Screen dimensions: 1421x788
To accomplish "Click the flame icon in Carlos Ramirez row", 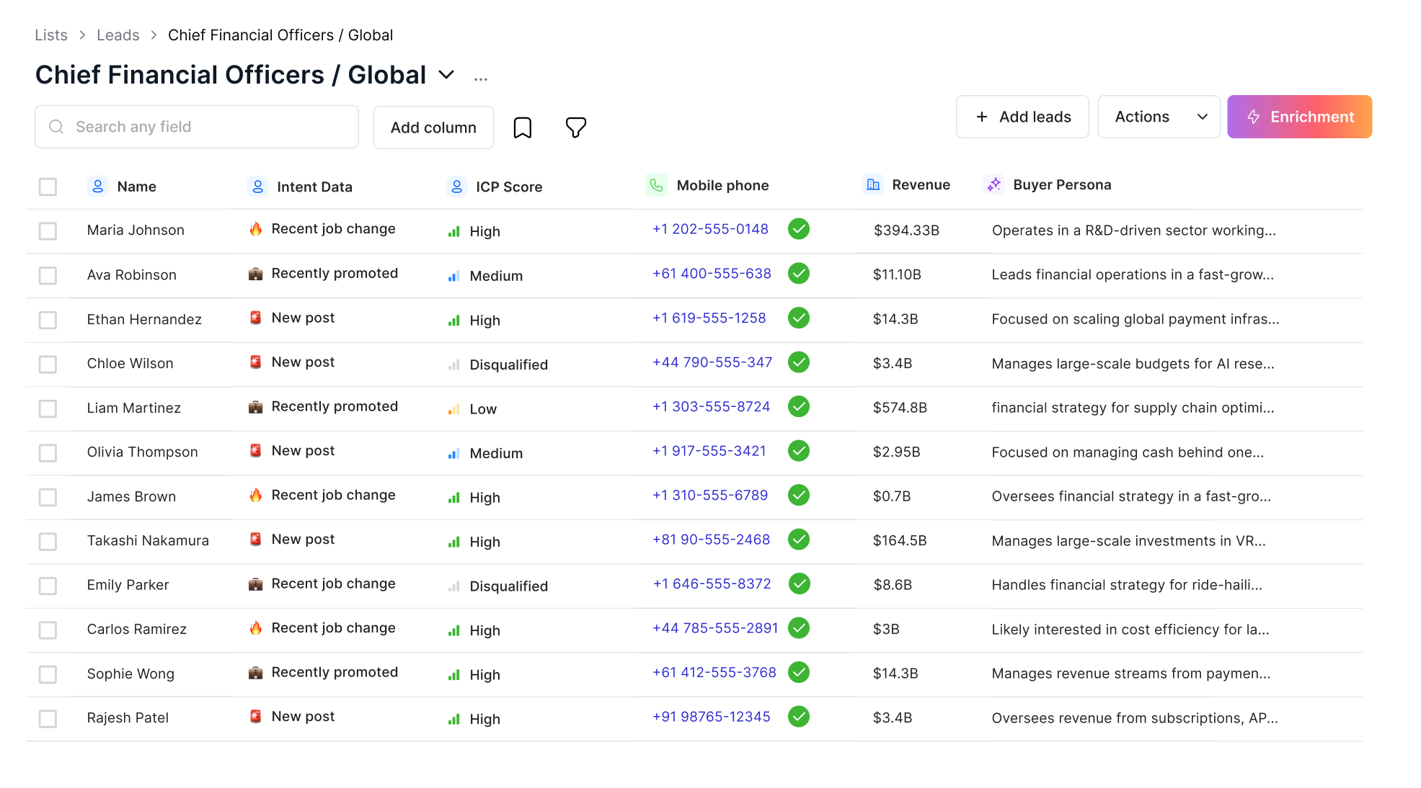I will 255,628.
